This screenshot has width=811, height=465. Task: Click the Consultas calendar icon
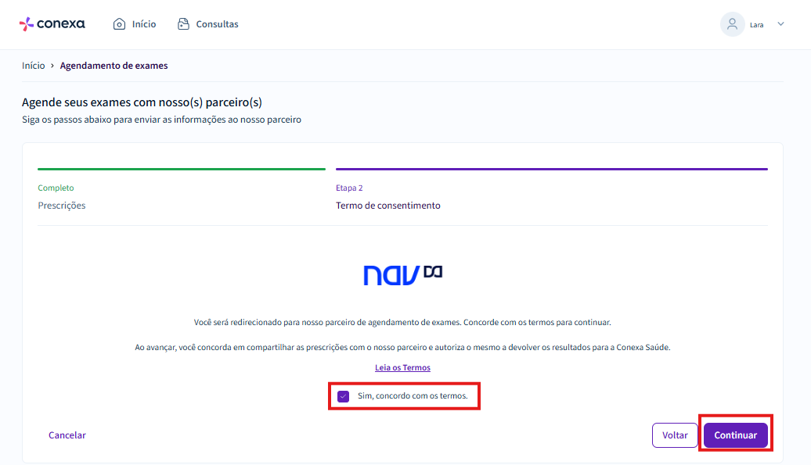tap(183, 24)
